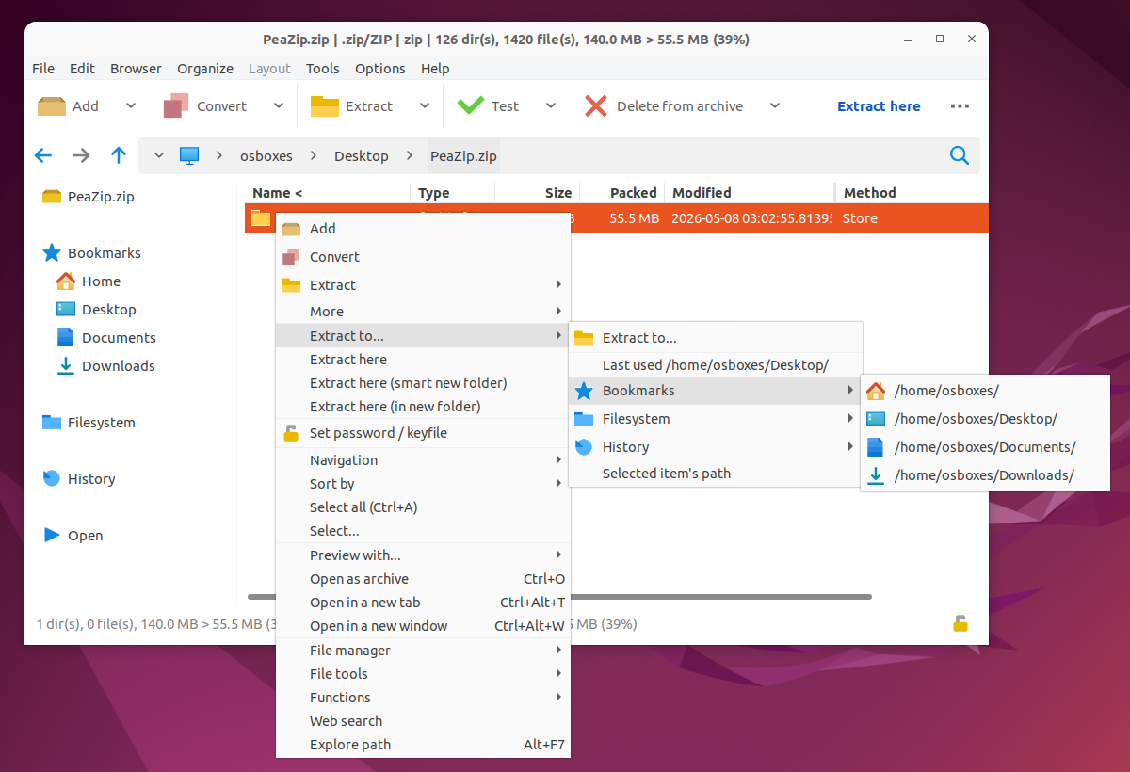Click the Convert icon in the toolbar
1130x772 pixels.
click(176, 106)
